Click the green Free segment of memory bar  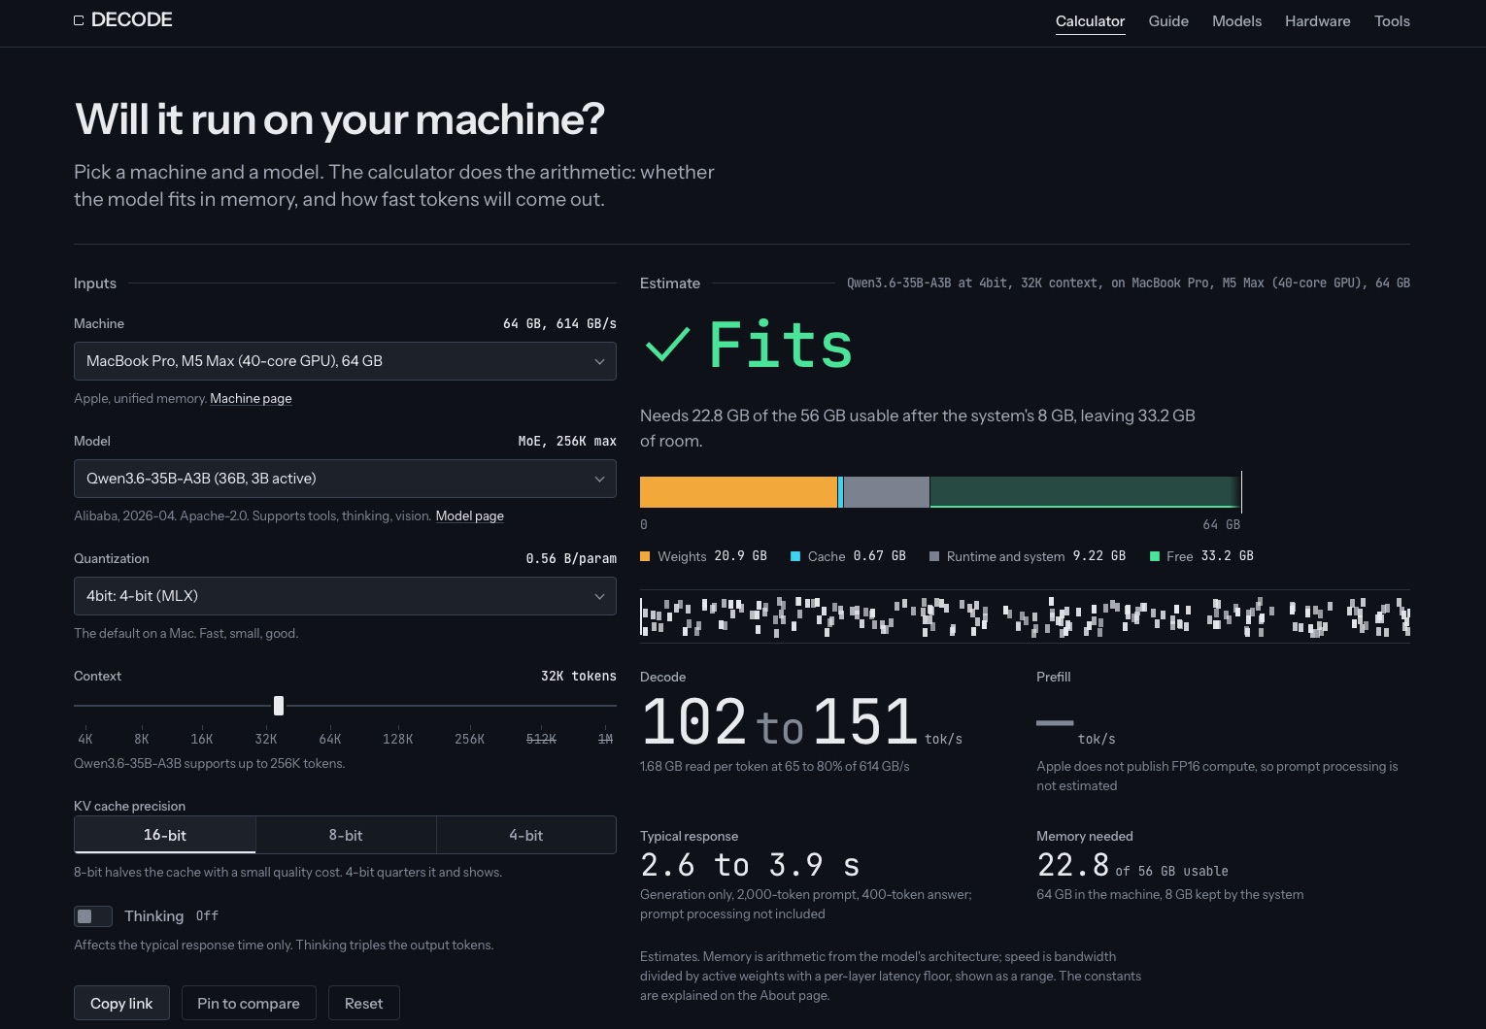(1085, 492)
